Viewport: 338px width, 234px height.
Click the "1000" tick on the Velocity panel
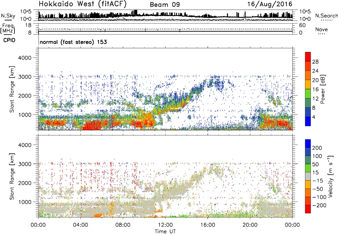click(x=25, y=202)
